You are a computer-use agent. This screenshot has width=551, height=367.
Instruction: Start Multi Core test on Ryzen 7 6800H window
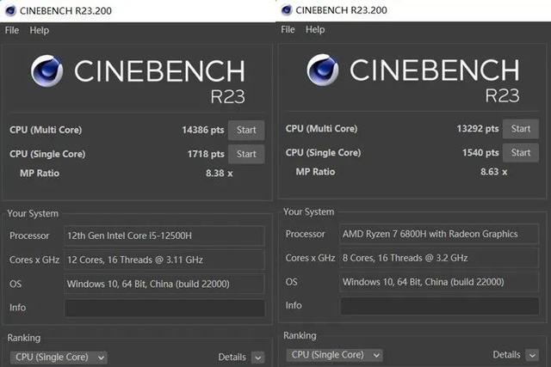[520, 129]
